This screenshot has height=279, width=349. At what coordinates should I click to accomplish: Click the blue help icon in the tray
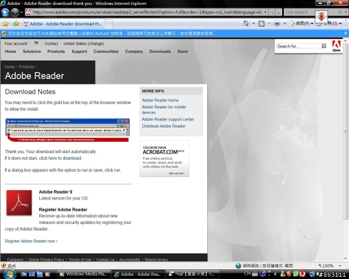(x=263, y=274)
